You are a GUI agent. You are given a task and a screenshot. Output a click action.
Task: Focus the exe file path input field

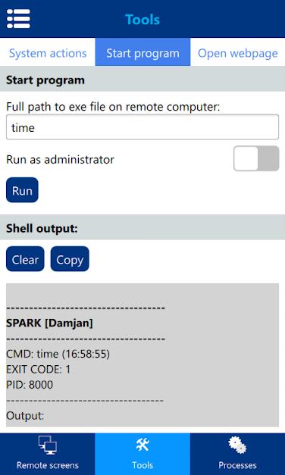point(142,127)
